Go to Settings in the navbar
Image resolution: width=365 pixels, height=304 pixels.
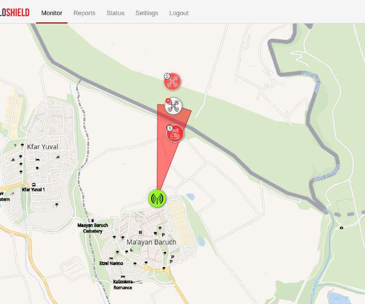point(147,13)
